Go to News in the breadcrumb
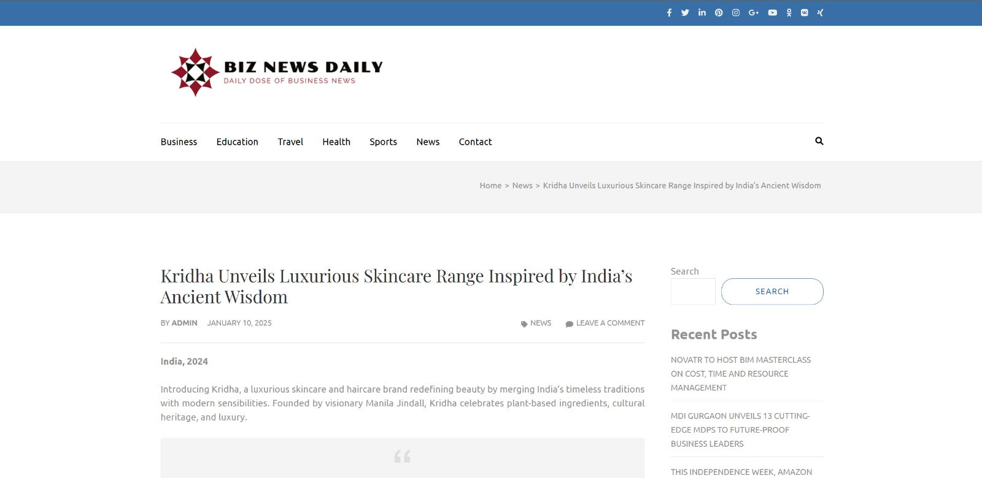This screenshot has height=478, width=982. [x=522, y=186]
